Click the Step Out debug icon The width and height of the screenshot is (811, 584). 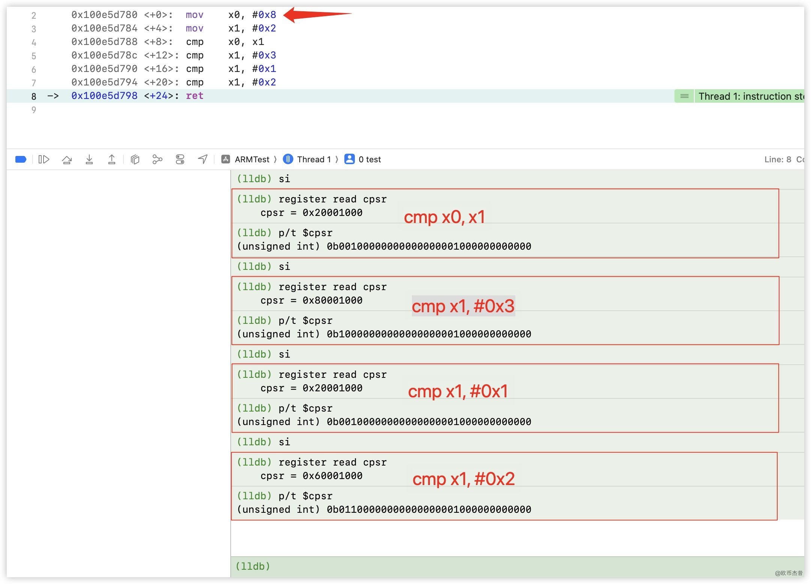[x=112, y=159]
